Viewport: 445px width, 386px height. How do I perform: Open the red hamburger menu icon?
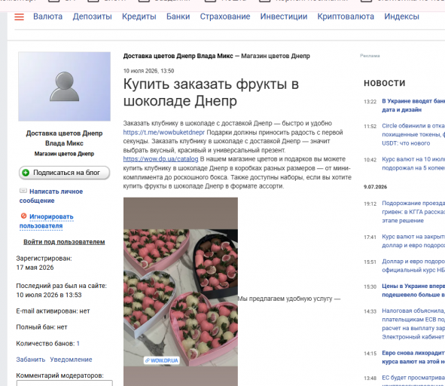point(19,17)
